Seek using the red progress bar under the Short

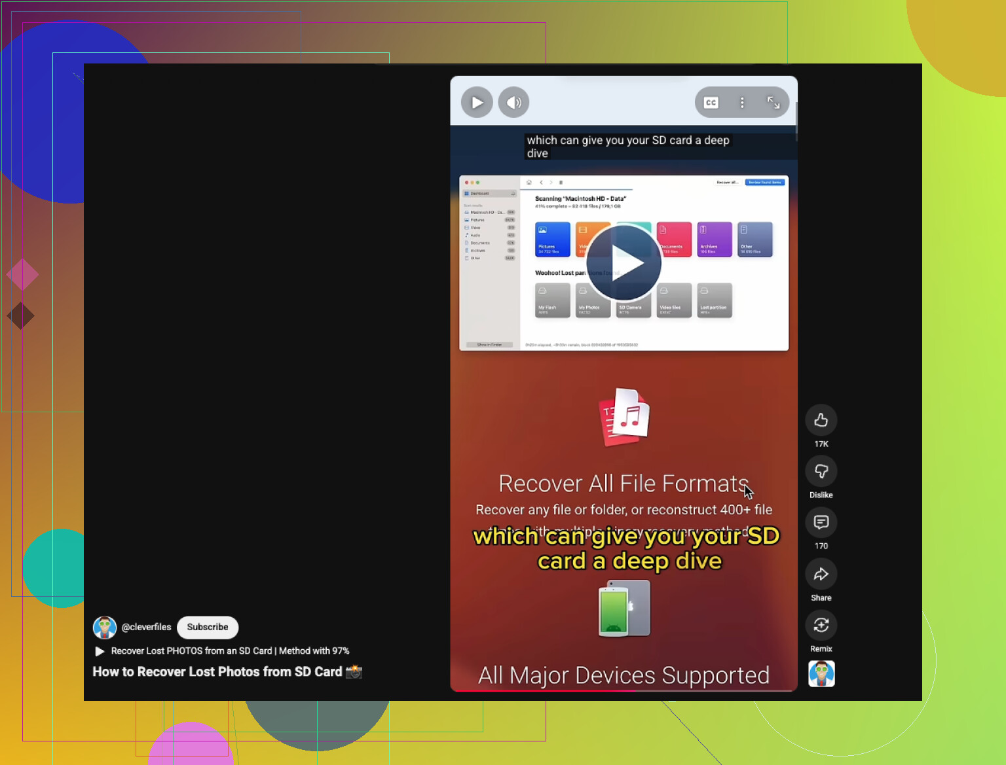624,690
